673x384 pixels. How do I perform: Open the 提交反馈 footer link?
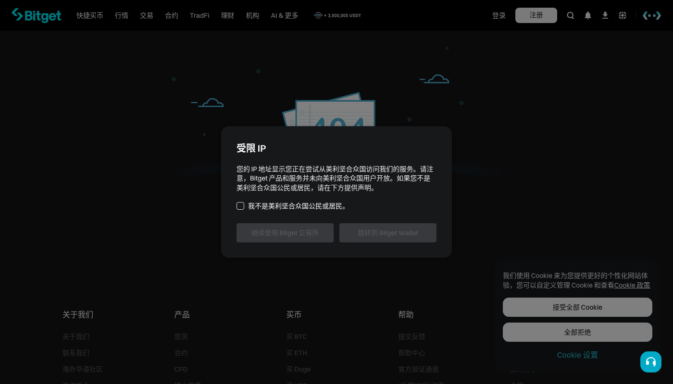[412, 336]
